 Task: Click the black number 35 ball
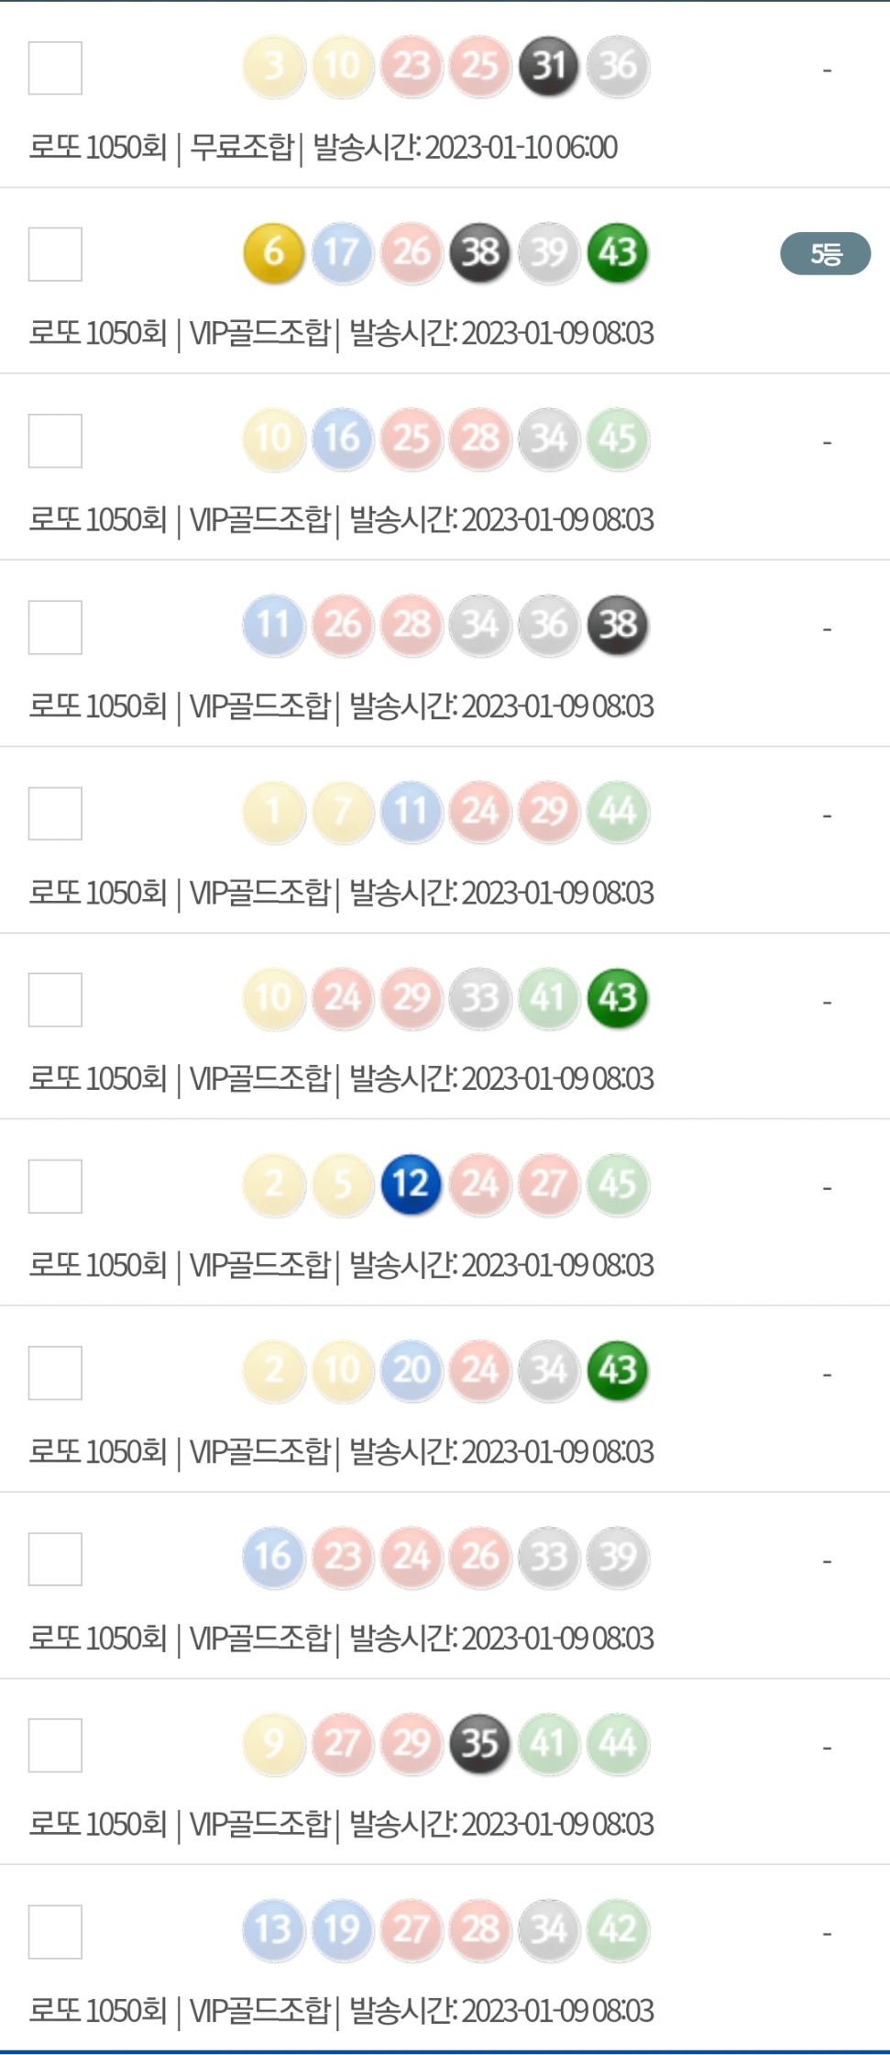click(x=479, y=1743)
